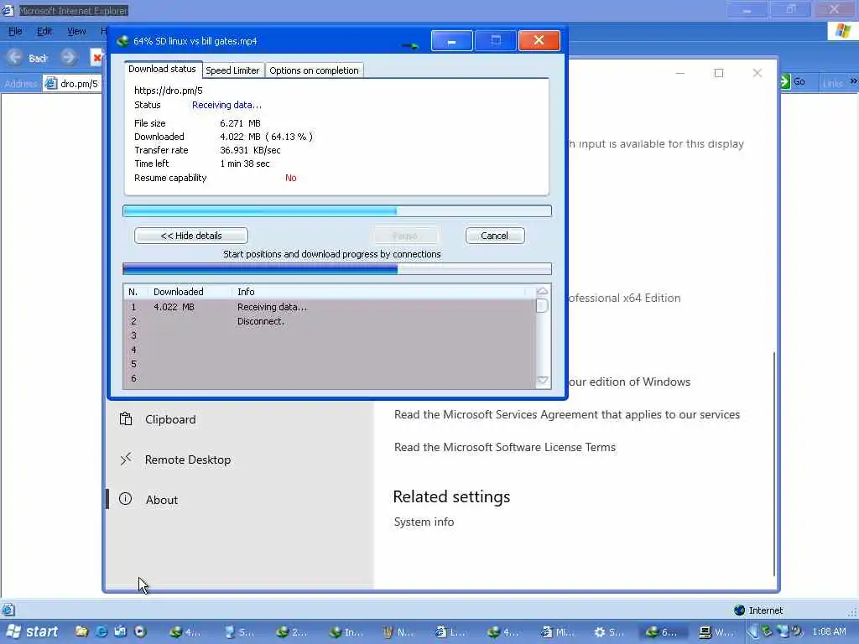Viewport: 859px width, 644px height.
Task: Click the Settings window vertical scrollbar
Action: tap(774, 463)
